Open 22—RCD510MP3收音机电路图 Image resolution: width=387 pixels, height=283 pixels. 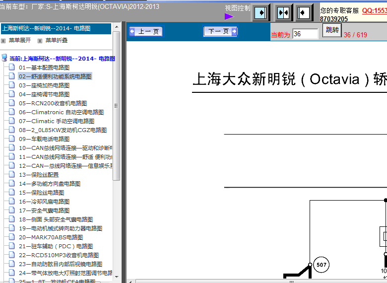[x=59, y=255]
